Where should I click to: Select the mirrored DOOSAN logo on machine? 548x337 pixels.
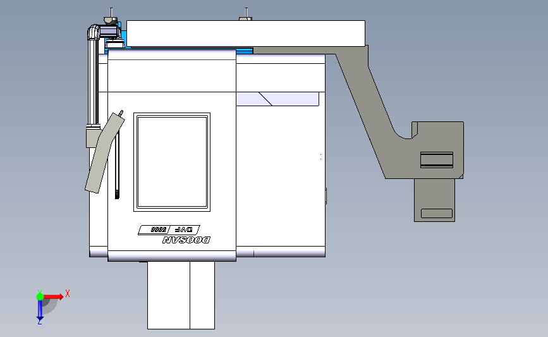(x=186, y=240)
